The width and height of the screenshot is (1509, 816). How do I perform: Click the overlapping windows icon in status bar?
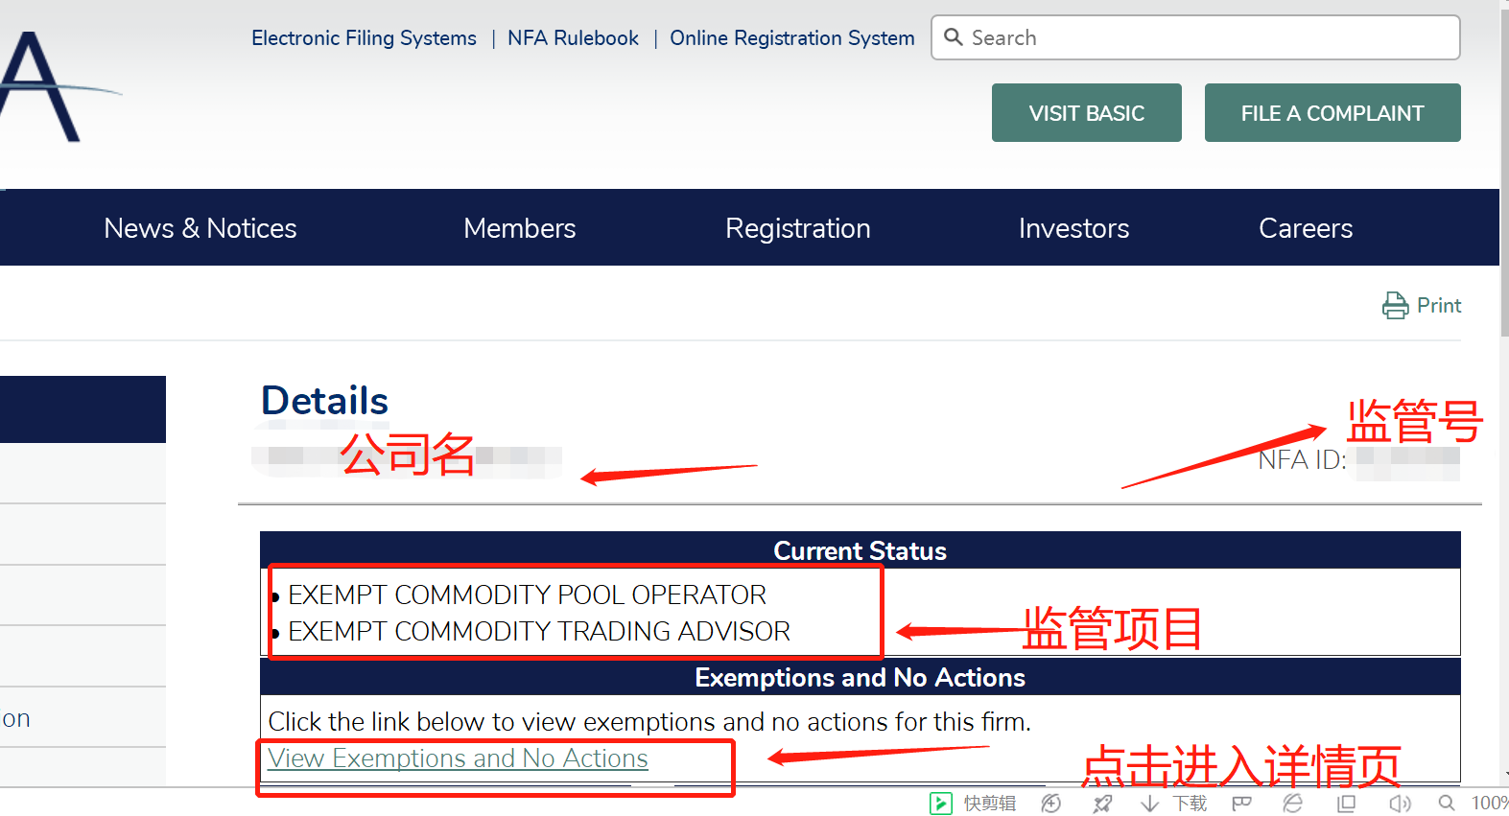pos(1347,804)
